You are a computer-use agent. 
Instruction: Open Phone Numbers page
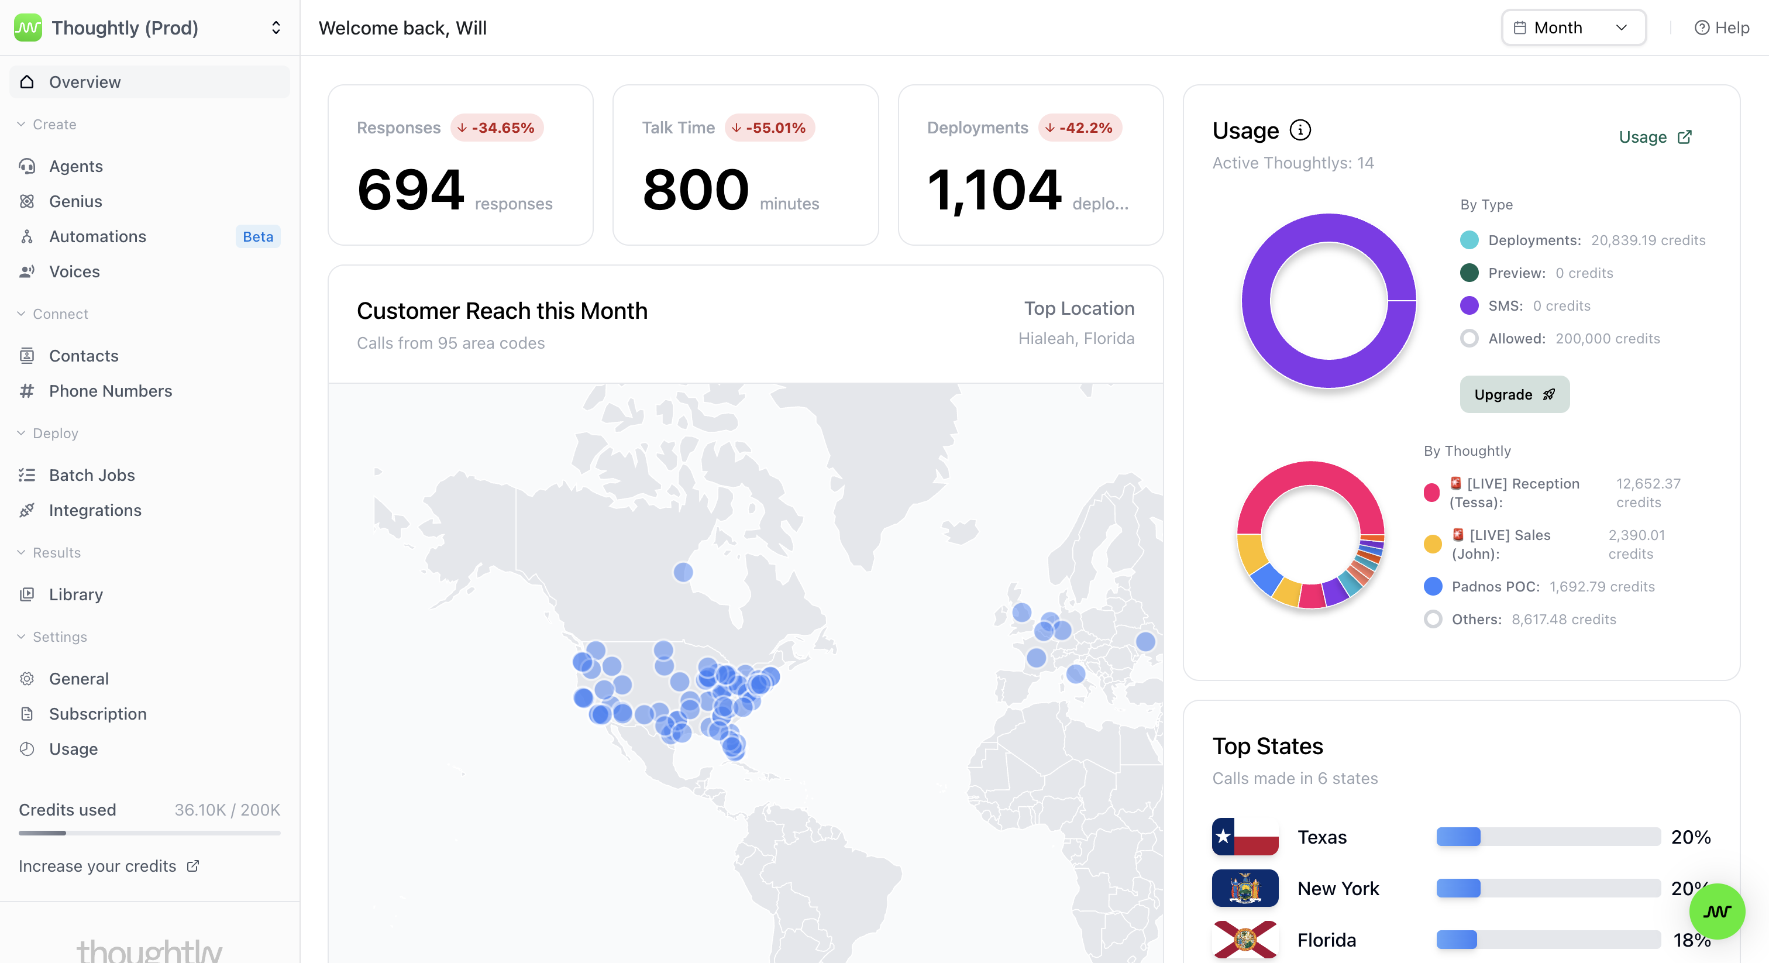pos(149,391)
